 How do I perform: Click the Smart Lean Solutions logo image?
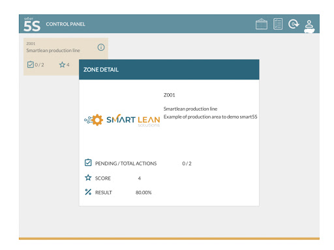tap(122, 120)
